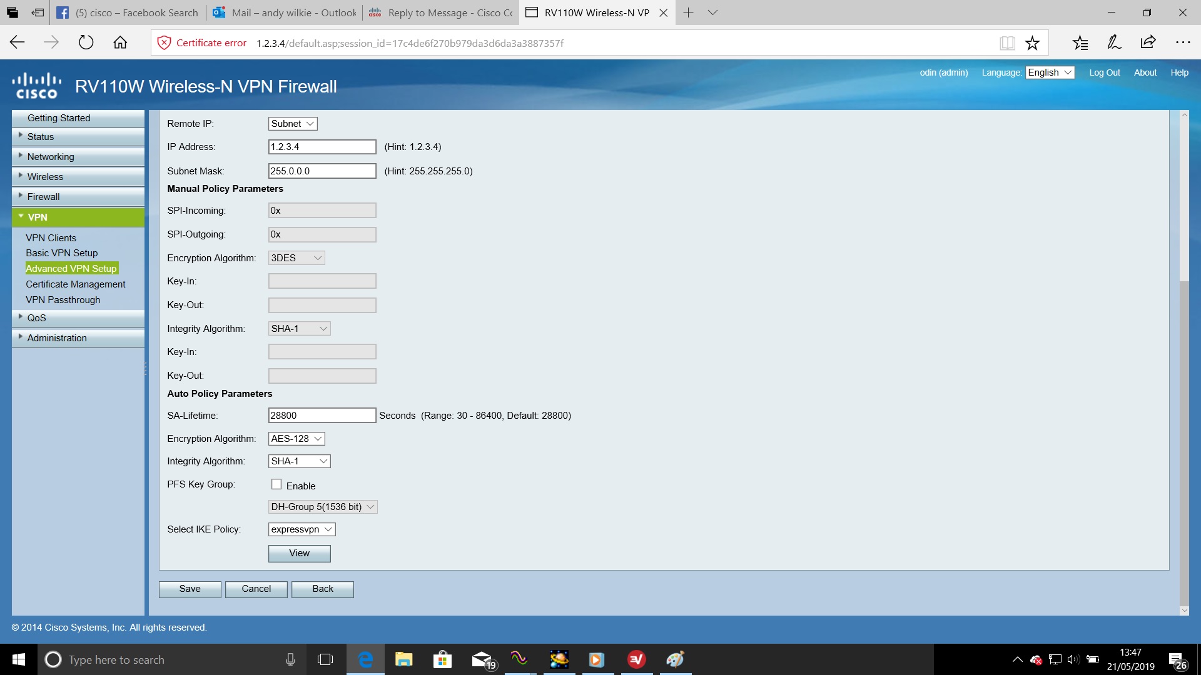Open the About link
This screenshot has height=675, width=1201.
[1145, 72]
